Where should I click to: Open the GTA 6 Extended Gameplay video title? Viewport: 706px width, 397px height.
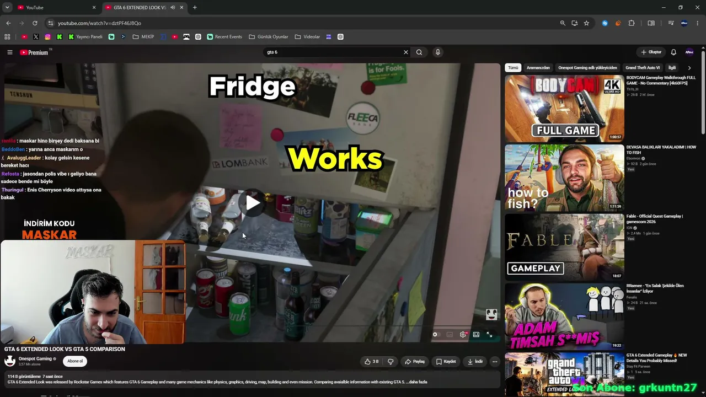[657, 358]
